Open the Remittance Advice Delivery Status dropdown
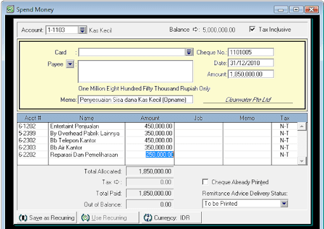This screenshot has width=324, height=229. (284, 204)
